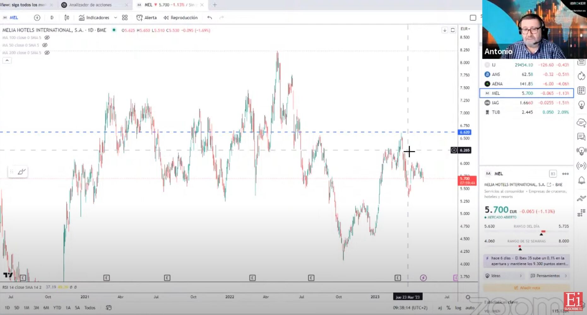Toggle the auto scale button

pyautogui.click(x=470, y=308)
